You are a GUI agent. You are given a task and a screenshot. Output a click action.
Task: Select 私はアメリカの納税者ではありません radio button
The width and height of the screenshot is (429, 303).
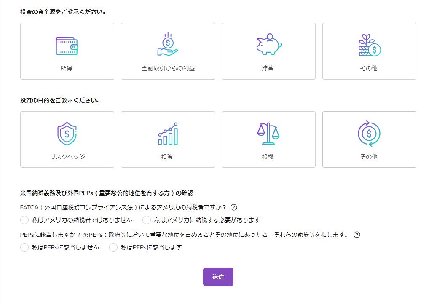[24, 220]
